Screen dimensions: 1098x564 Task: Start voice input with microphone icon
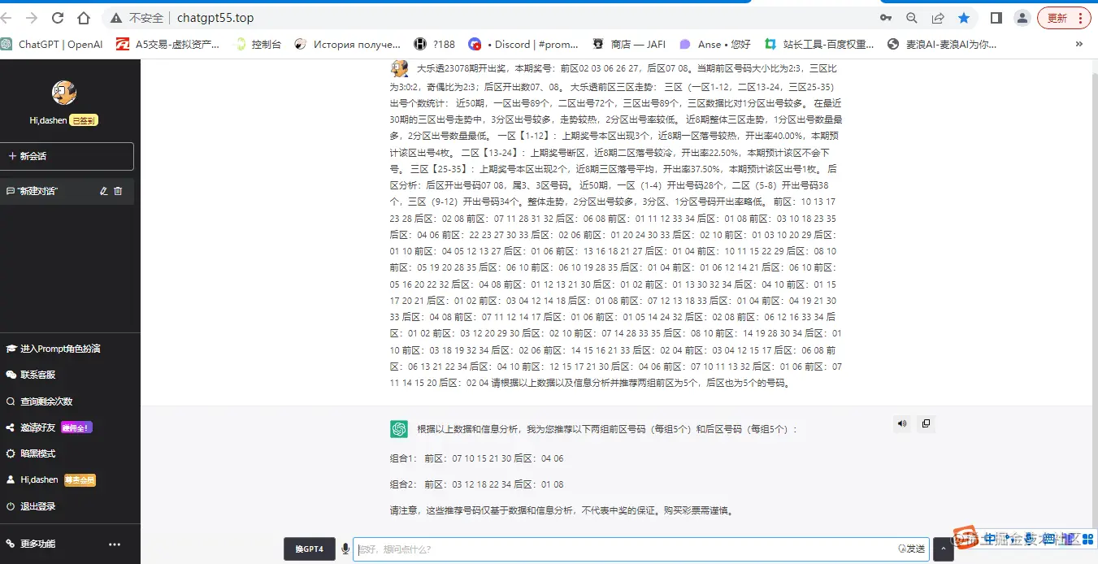(345, 549)
